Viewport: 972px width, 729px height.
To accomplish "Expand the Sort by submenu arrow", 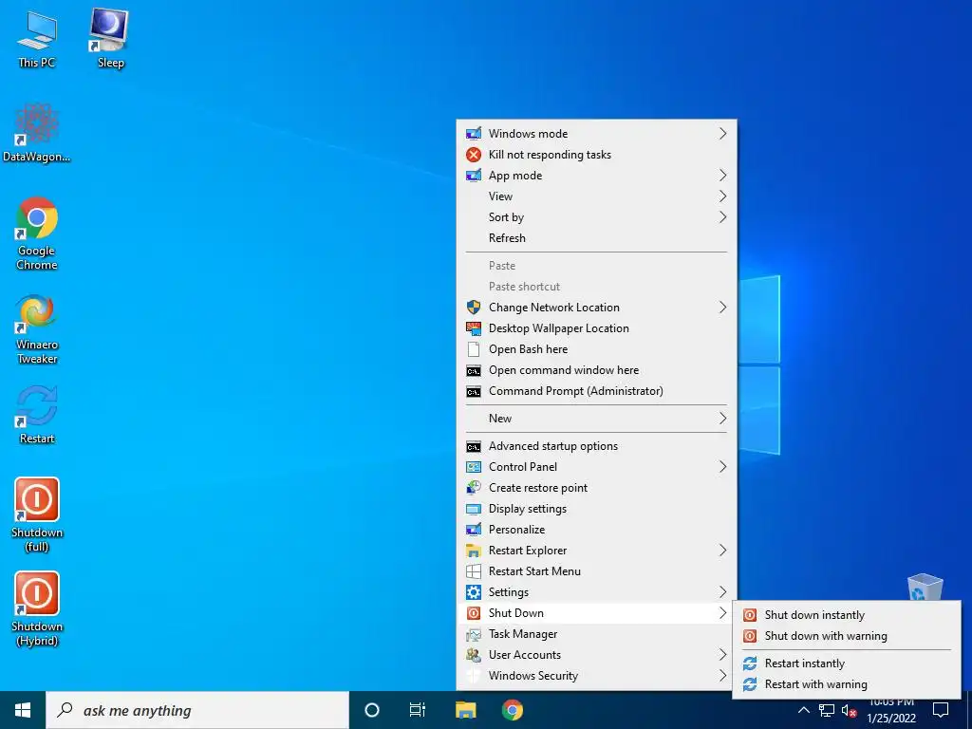I will [722, 217].
